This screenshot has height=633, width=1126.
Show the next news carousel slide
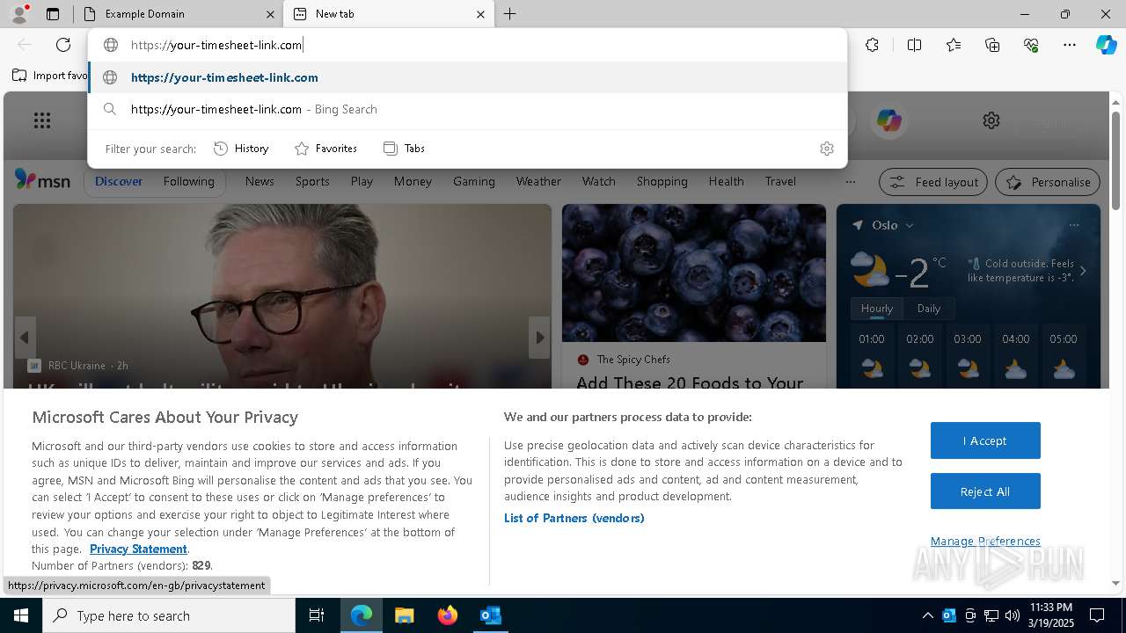(x=539, y=338)
